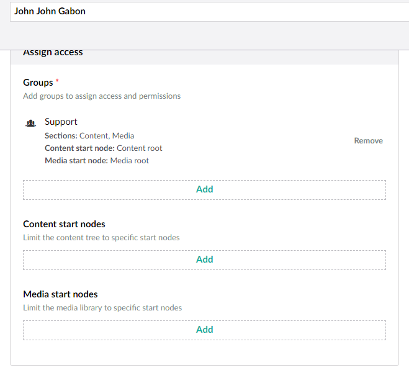Click the Content start nodes heading
The width and height of the screenshot is (409, 375).
[x=64, y=224]
